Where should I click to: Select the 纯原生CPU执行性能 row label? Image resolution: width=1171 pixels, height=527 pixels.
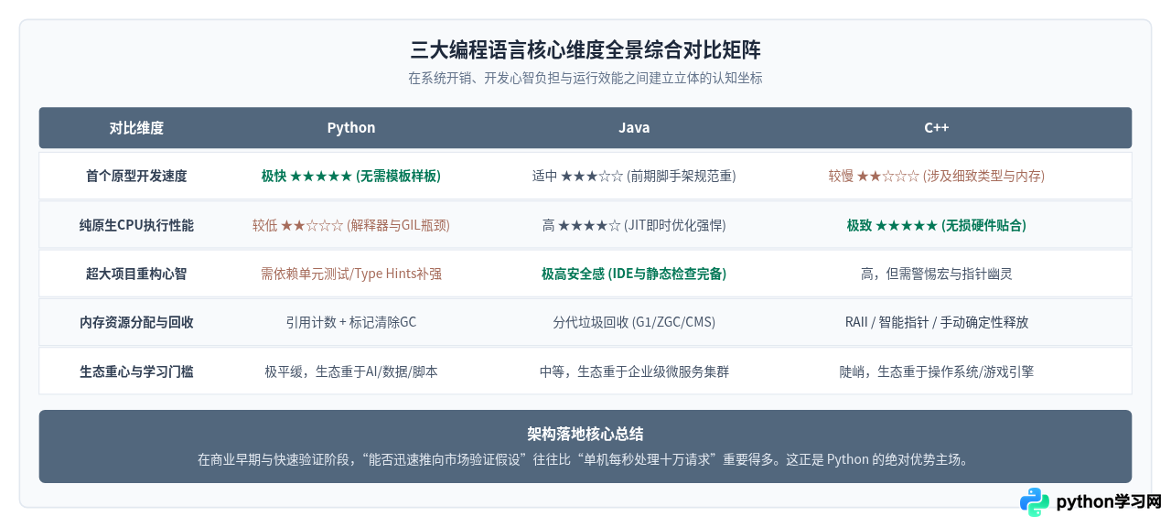pos(136,225)
